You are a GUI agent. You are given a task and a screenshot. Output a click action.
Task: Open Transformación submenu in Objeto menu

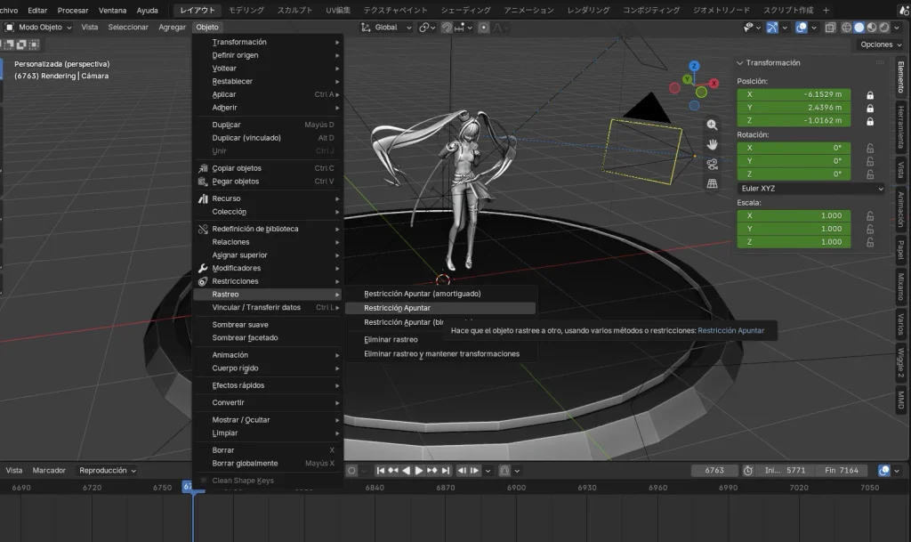click(x=268, y=42)
